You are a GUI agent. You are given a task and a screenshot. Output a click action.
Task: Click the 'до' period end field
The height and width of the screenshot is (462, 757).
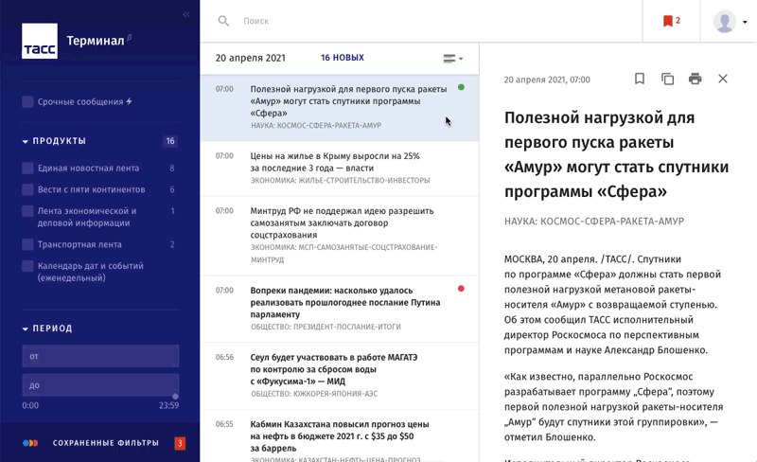(100, 385)
